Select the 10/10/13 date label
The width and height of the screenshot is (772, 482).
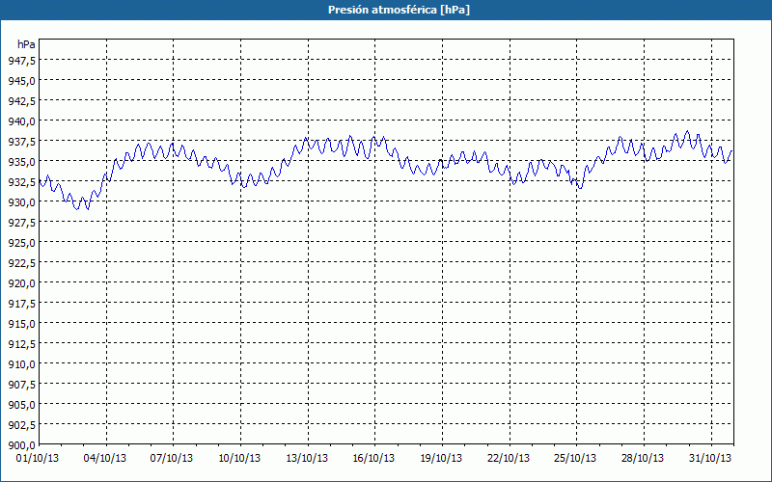click(239, 459)
